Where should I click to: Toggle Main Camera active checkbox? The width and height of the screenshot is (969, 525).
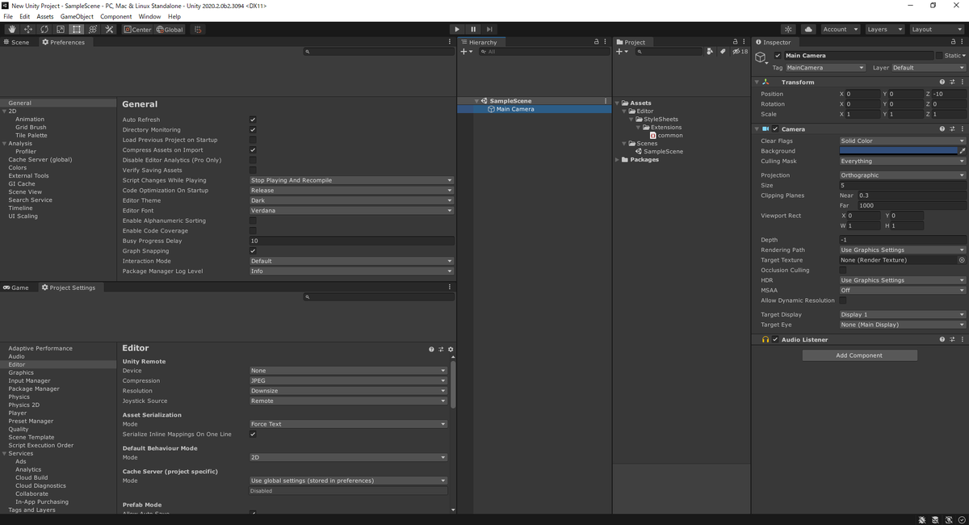pos(778,56)
